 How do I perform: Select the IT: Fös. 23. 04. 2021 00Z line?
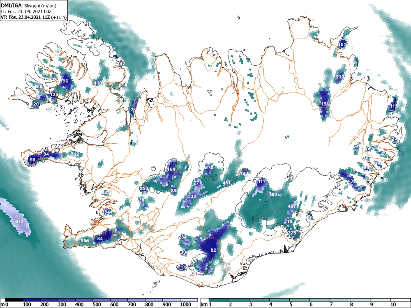pyautogui.click(x=25, y=11)
